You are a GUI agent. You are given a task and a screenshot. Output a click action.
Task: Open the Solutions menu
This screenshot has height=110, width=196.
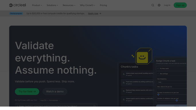[52, 5]
